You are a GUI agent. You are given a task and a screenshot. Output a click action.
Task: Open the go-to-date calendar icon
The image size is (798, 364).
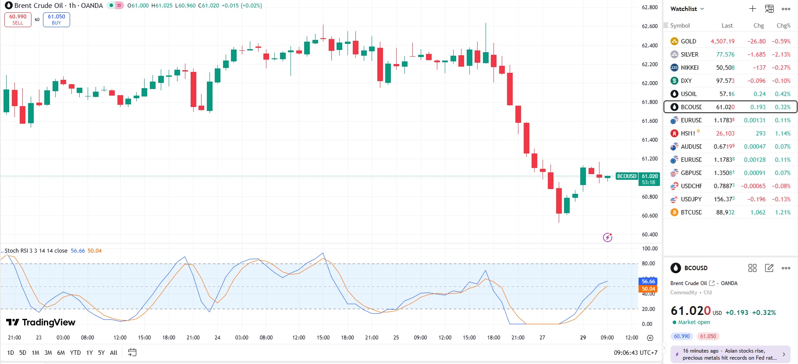[x=132, y=352]
